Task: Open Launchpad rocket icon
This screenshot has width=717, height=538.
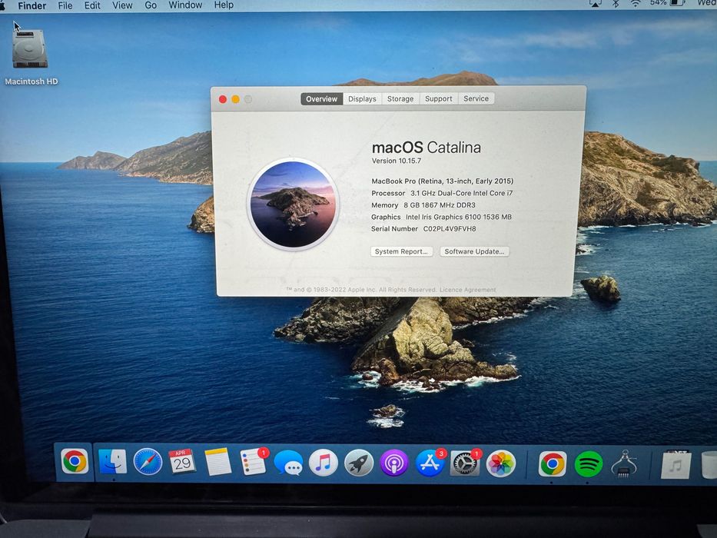Action: pyautogui.click(x=358, y=463)
